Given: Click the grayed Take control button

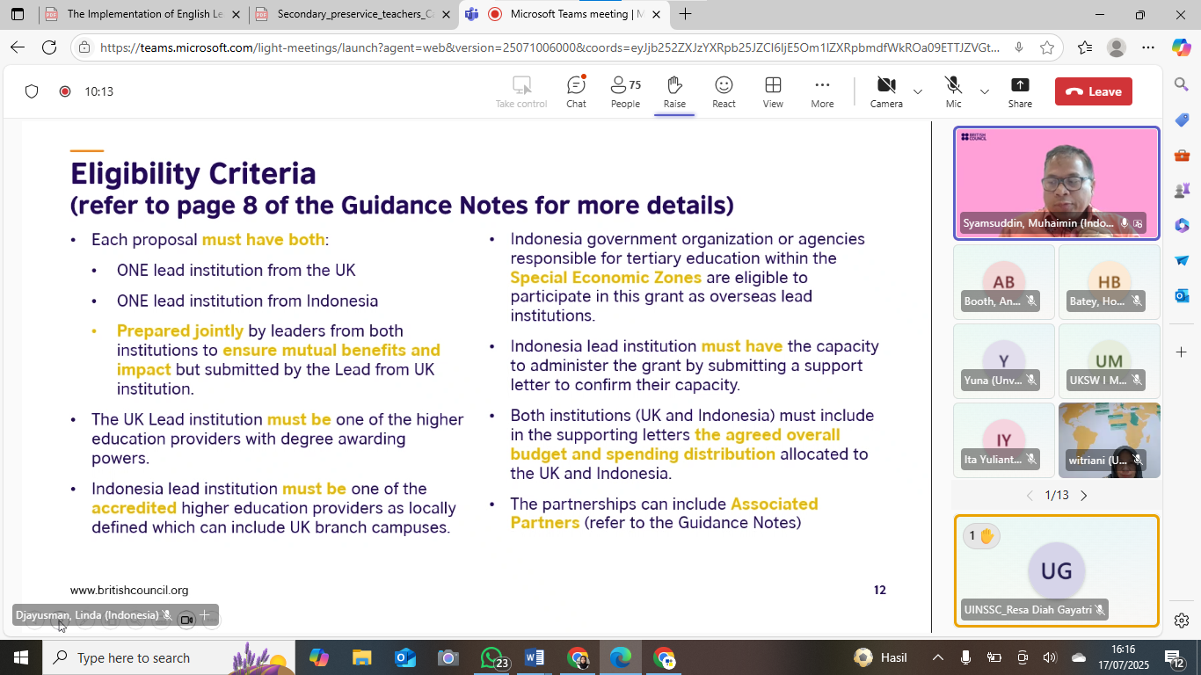Looking at the screenshot, I should (x=521, y=91).
